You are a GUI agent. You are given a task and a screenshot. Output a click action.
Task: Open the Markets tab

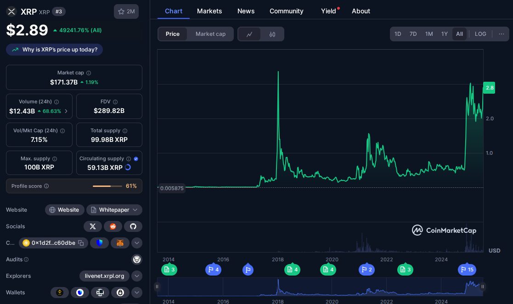[x=209, y=11]
